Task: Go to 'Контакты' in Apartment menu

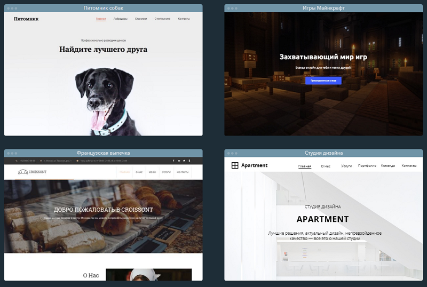Action: [409, 165]
